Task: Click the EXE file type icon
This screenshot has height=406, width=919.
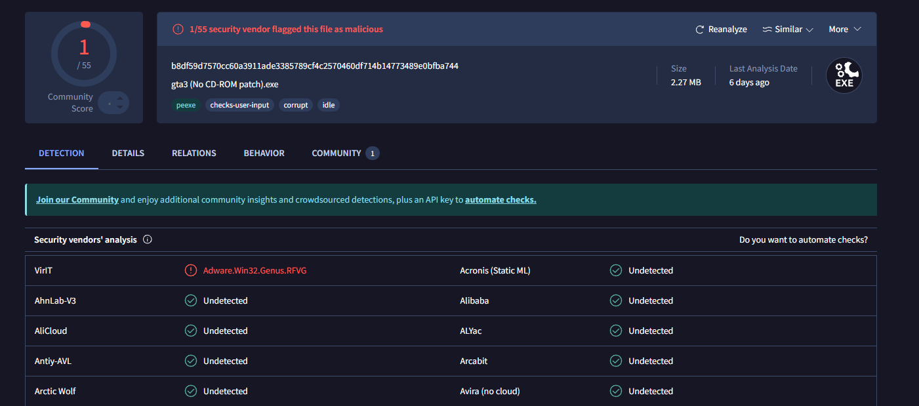Action: tap(844, 75)
